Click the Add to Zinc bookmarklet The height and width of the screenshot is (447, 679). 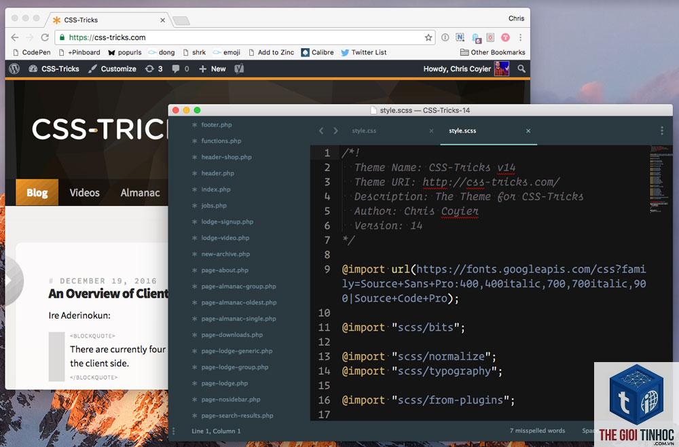coord(271,52)
